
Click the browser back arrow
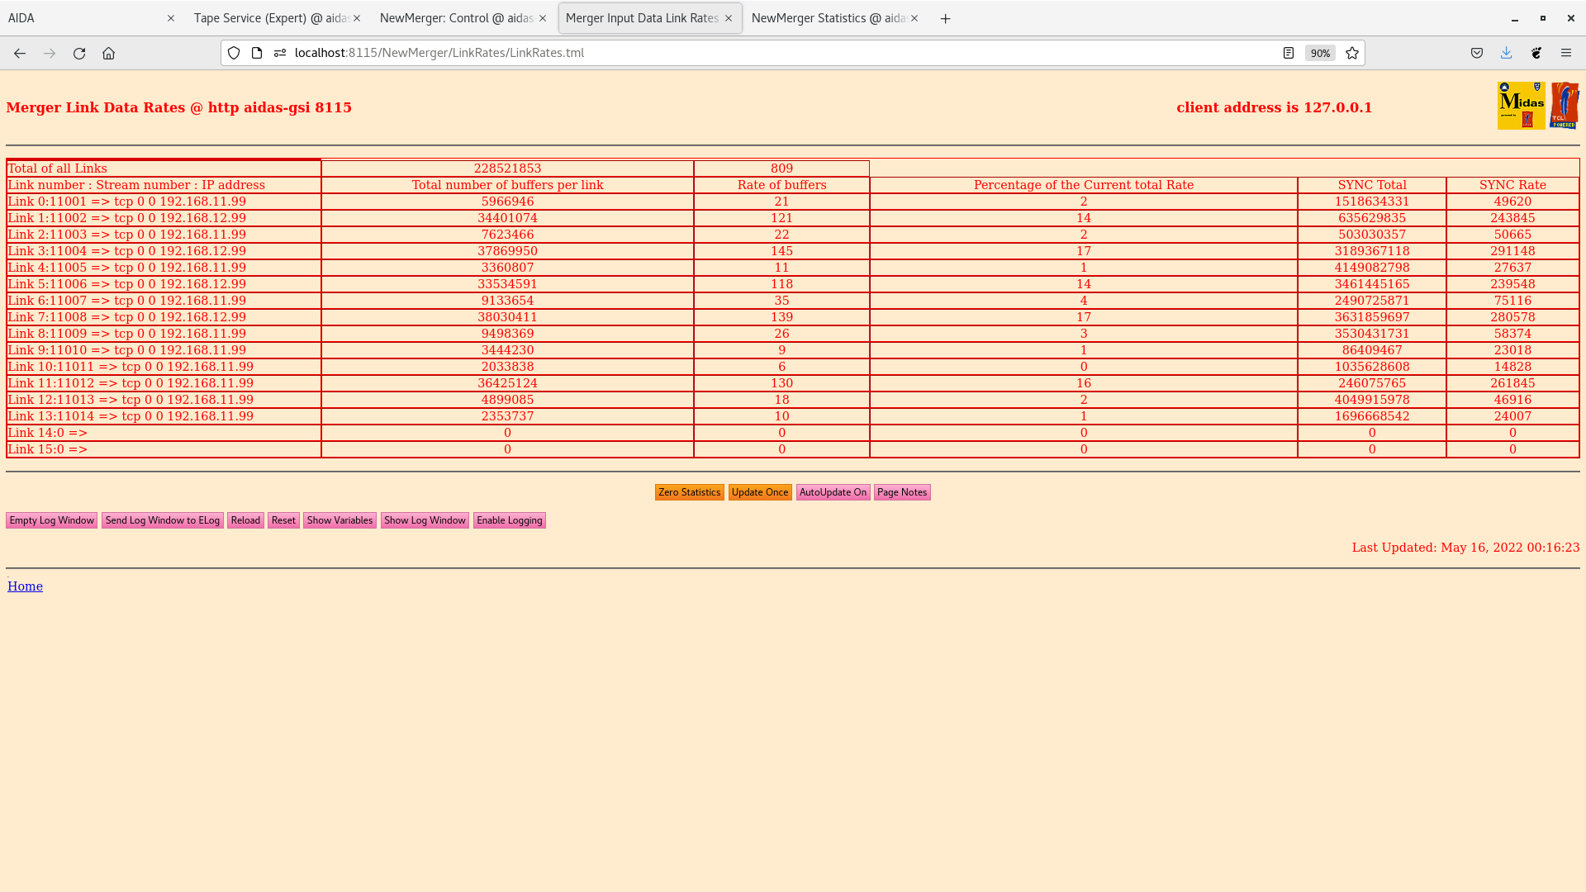[20, 53]
